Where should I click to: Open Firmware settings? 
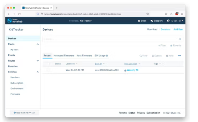click(15, 94)
